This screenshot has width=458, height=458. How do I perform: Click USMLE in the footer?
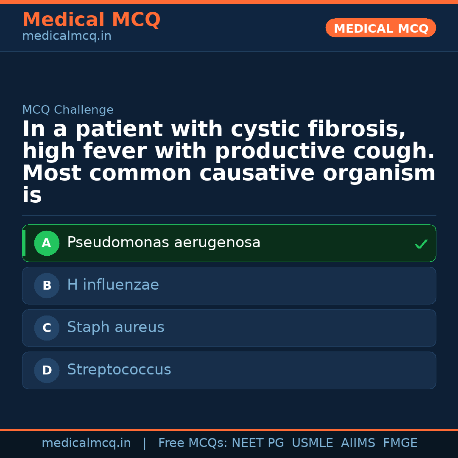pyautogui.click(x=312, y=443)
